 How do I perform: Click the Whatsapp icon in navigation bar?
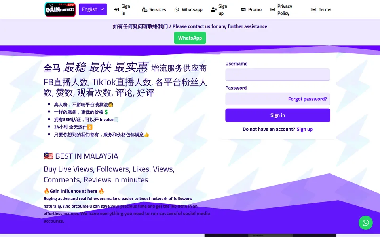(177, 9)
